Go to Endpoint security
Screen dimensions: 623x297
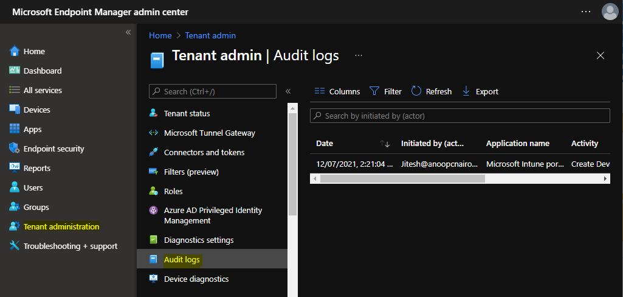(x=53, y=148)
